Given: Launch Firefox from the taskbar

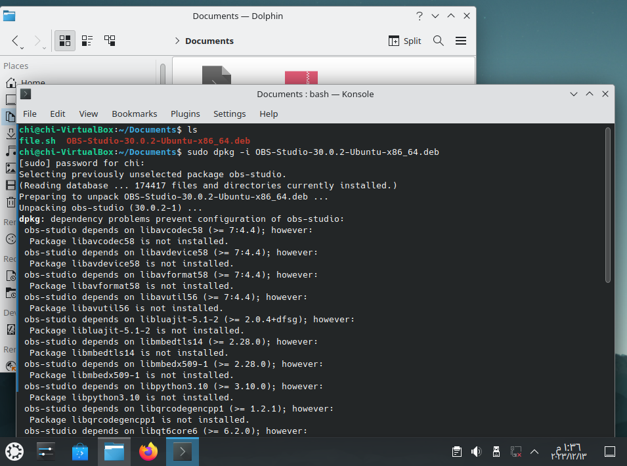Looking at the screenshot, I should 149,452.
